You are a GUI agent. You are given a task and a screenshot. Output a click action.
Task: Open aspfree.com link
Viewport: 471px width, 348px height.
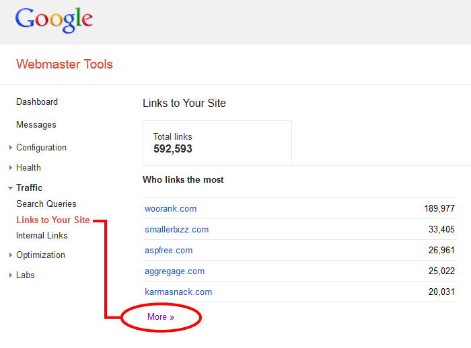(x=168, y=250)
